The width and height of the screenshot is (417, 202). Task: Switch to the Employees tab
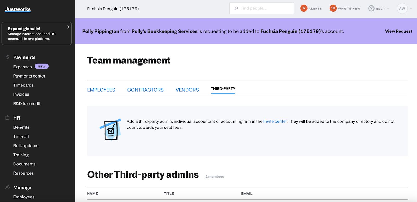tap(101, 90)
